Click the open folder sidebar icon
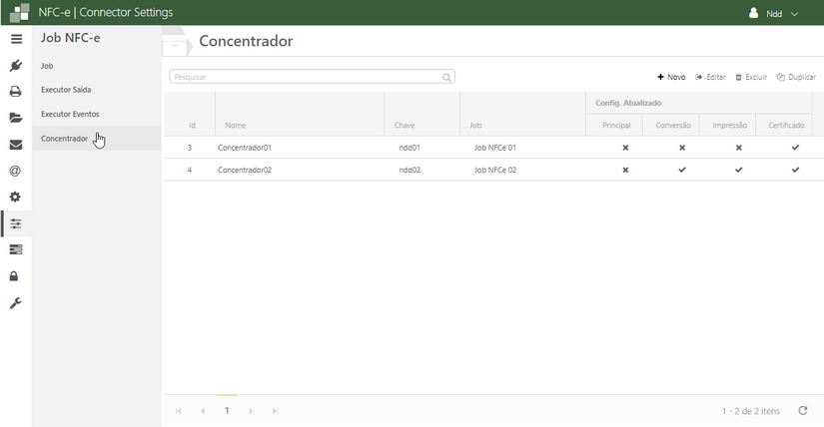Viewport: 824px width, 427px height. coord(15,118)
